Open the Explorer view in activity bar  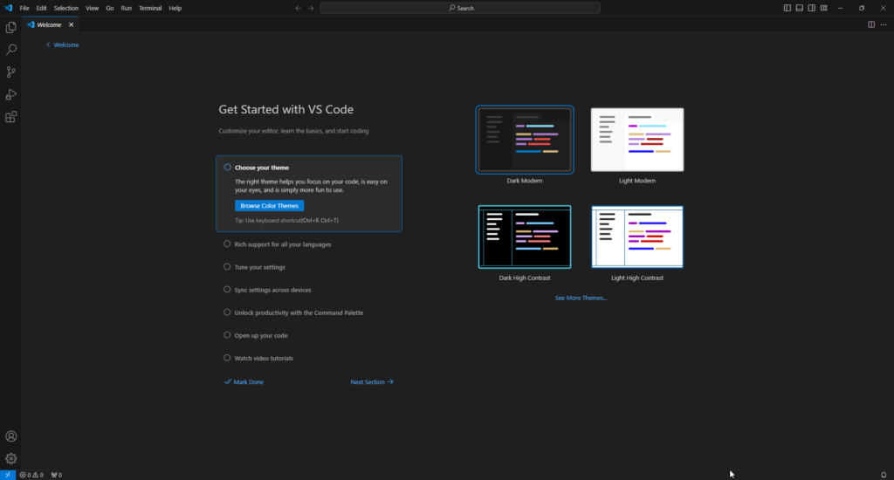(10, 27)
